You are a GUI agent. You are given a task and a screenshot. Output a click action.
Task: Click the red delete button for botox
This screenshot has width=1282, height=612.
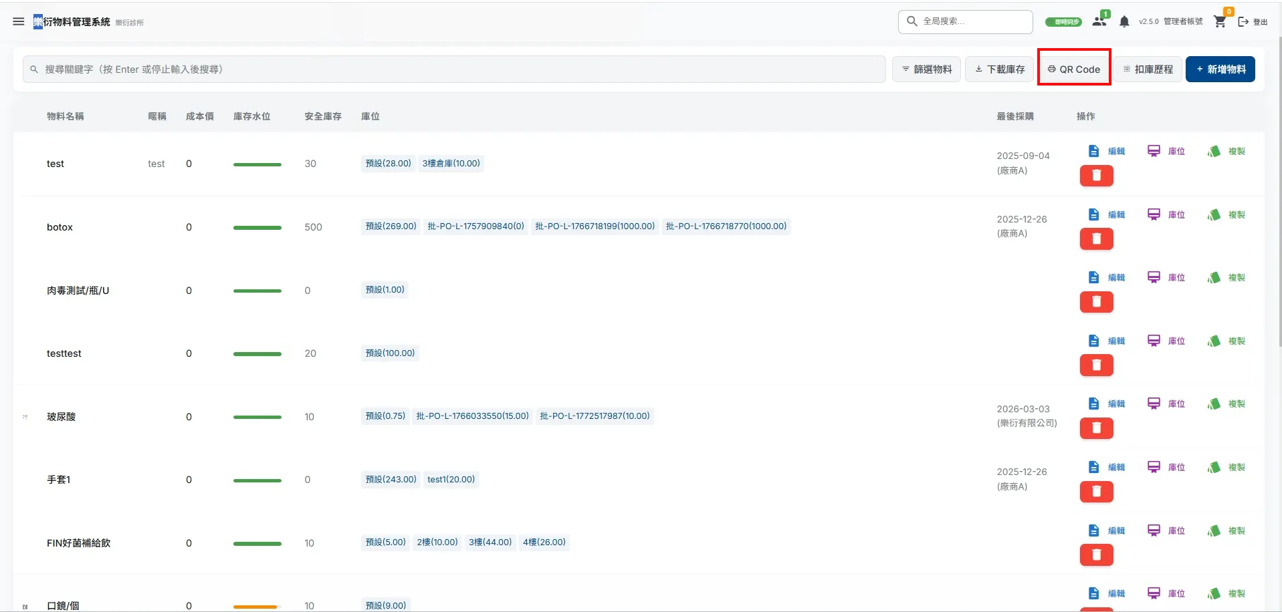(x=1097, y=239)
